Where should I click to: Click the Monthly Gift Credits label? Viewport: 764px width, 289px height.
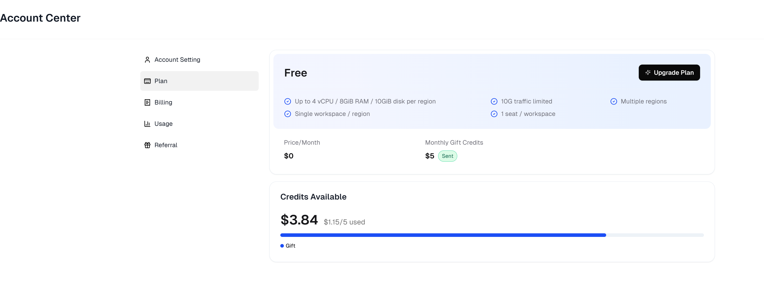coord(454,143)
